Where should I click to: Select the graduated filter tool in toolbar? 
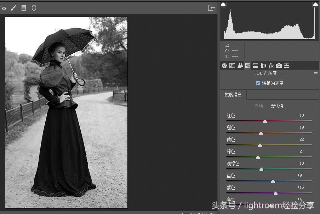(23, 7)
